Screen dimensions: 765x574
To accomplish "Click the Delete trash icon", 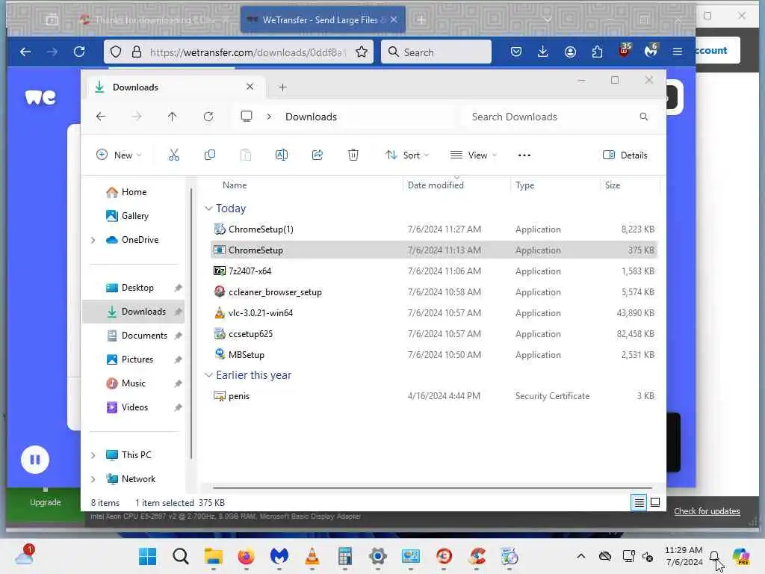I will click(x=353, y=155).
